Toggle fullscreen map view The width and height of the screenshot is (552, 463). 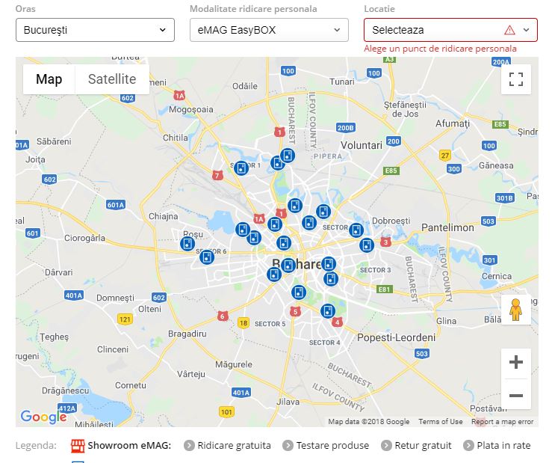click(x=515, y=79)
